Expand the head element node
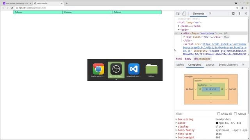 pos(179,26)
